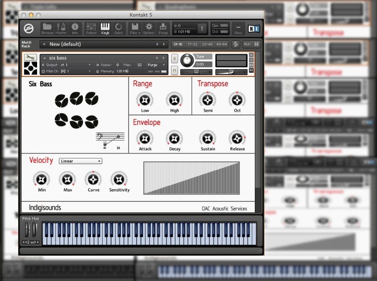Screen dimensions: 377x281
Task: Remove the six bass instrument with X
Action: 251,55
